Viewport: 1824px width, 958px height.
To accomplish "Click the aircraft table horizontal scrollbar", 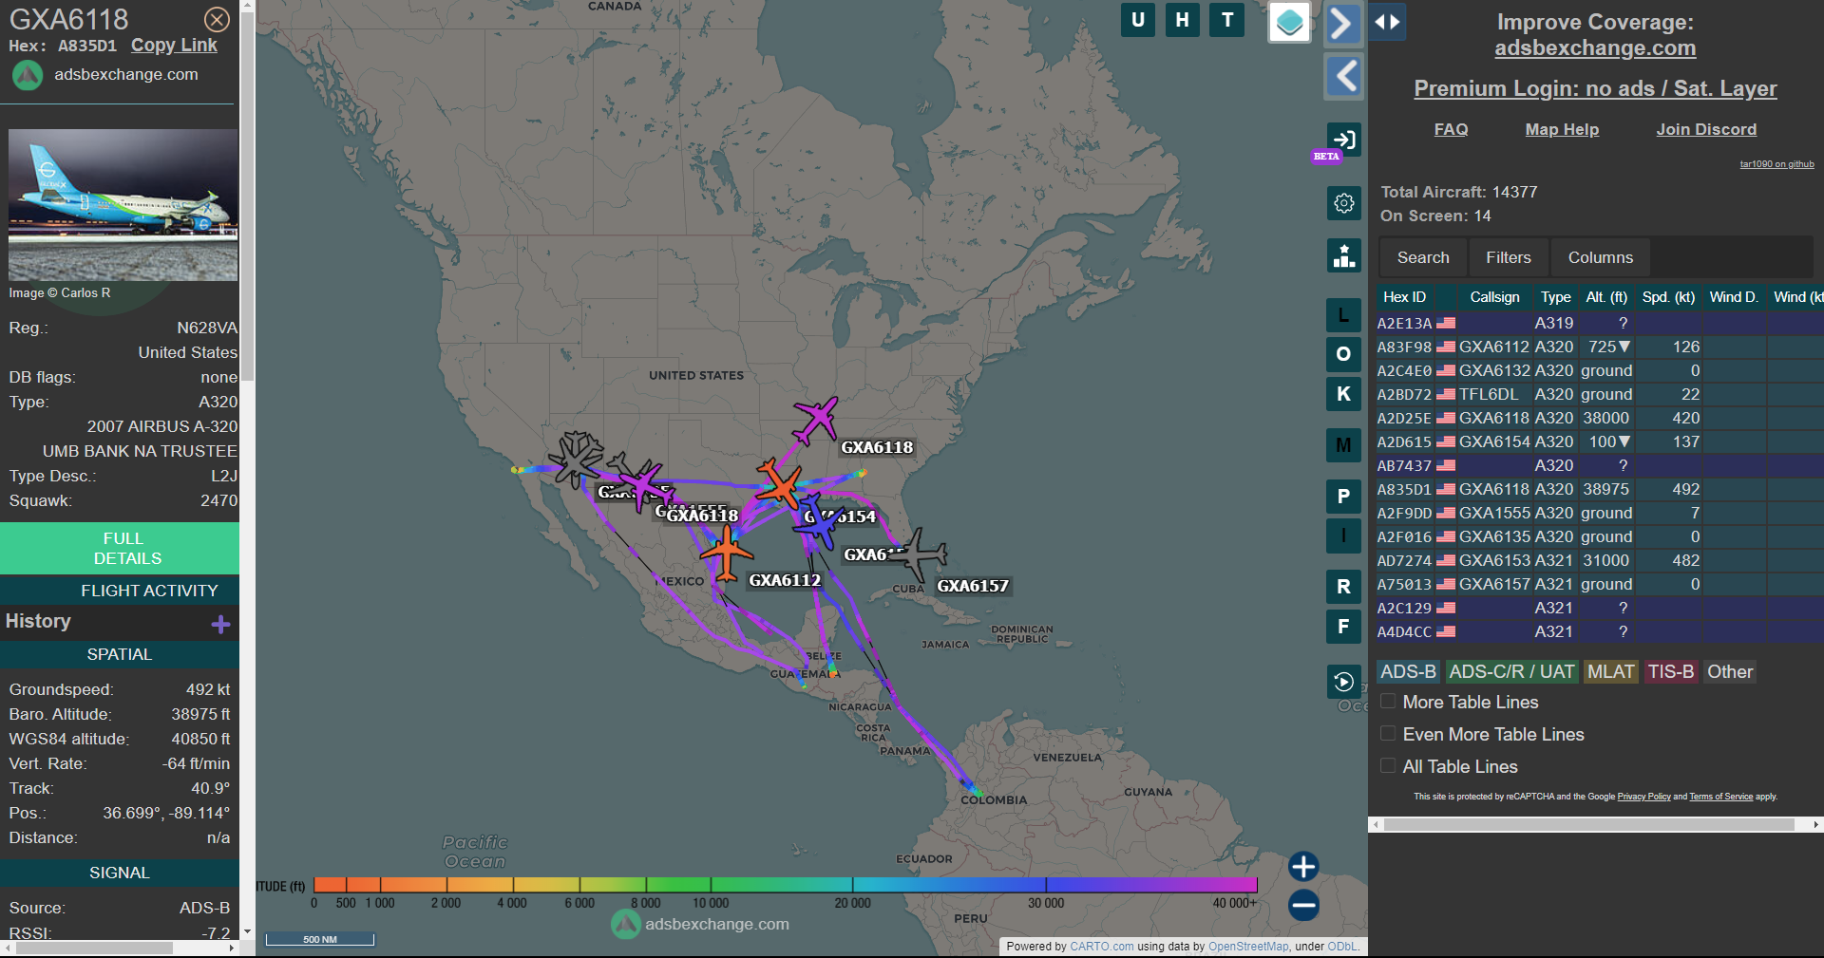I will tap(1588, 825).
